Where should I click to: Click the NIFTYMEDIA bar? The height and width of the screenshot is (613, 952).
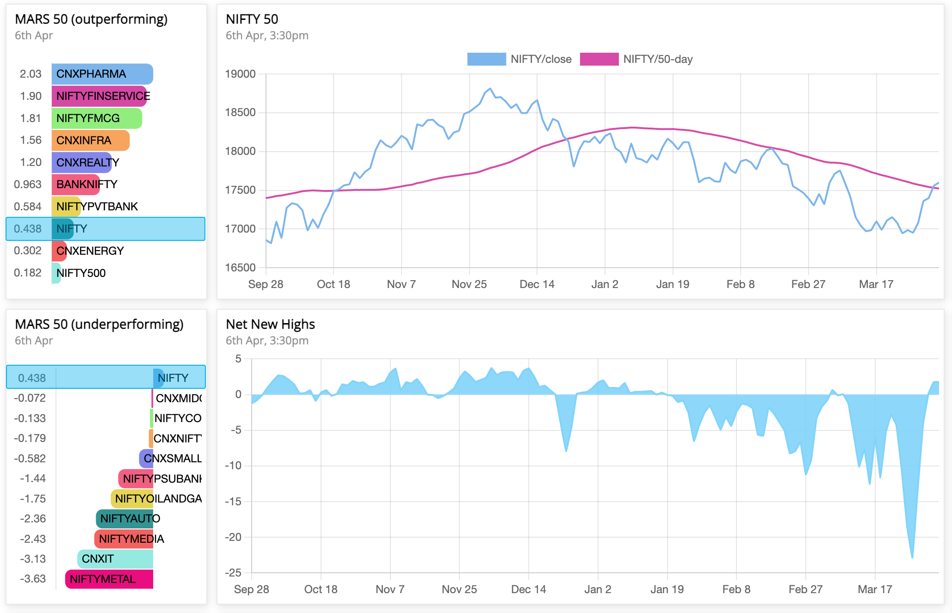click(x=124, y=539)
